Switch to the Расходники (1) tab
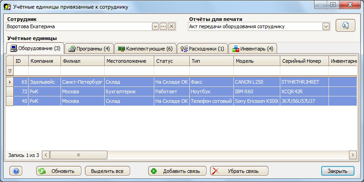Viewport: 364px width, 182px height. (202, 49)
